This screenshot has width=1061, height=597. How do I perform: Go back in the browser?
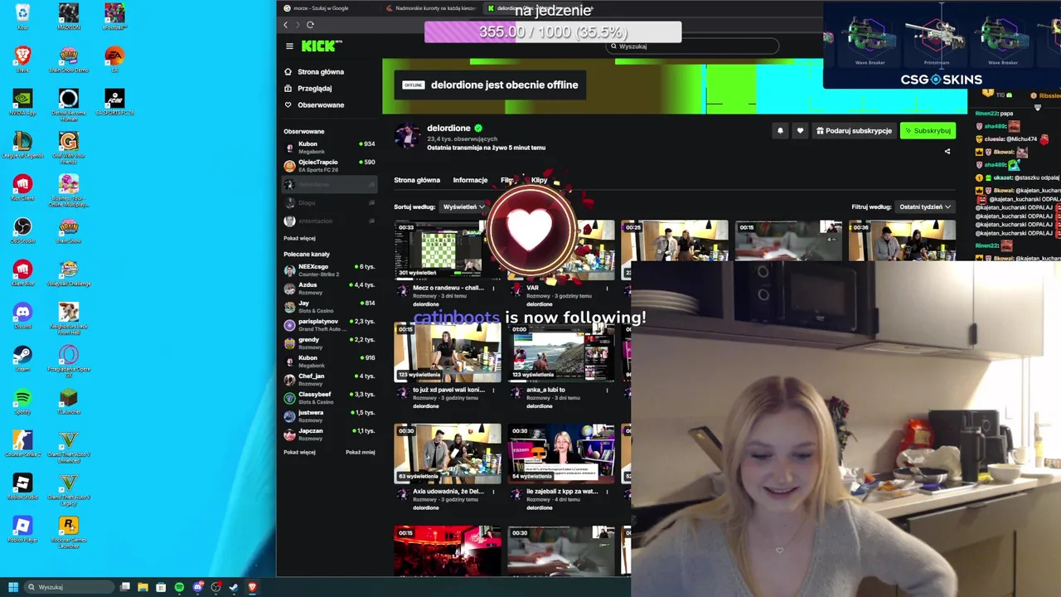tap(286, 25)
